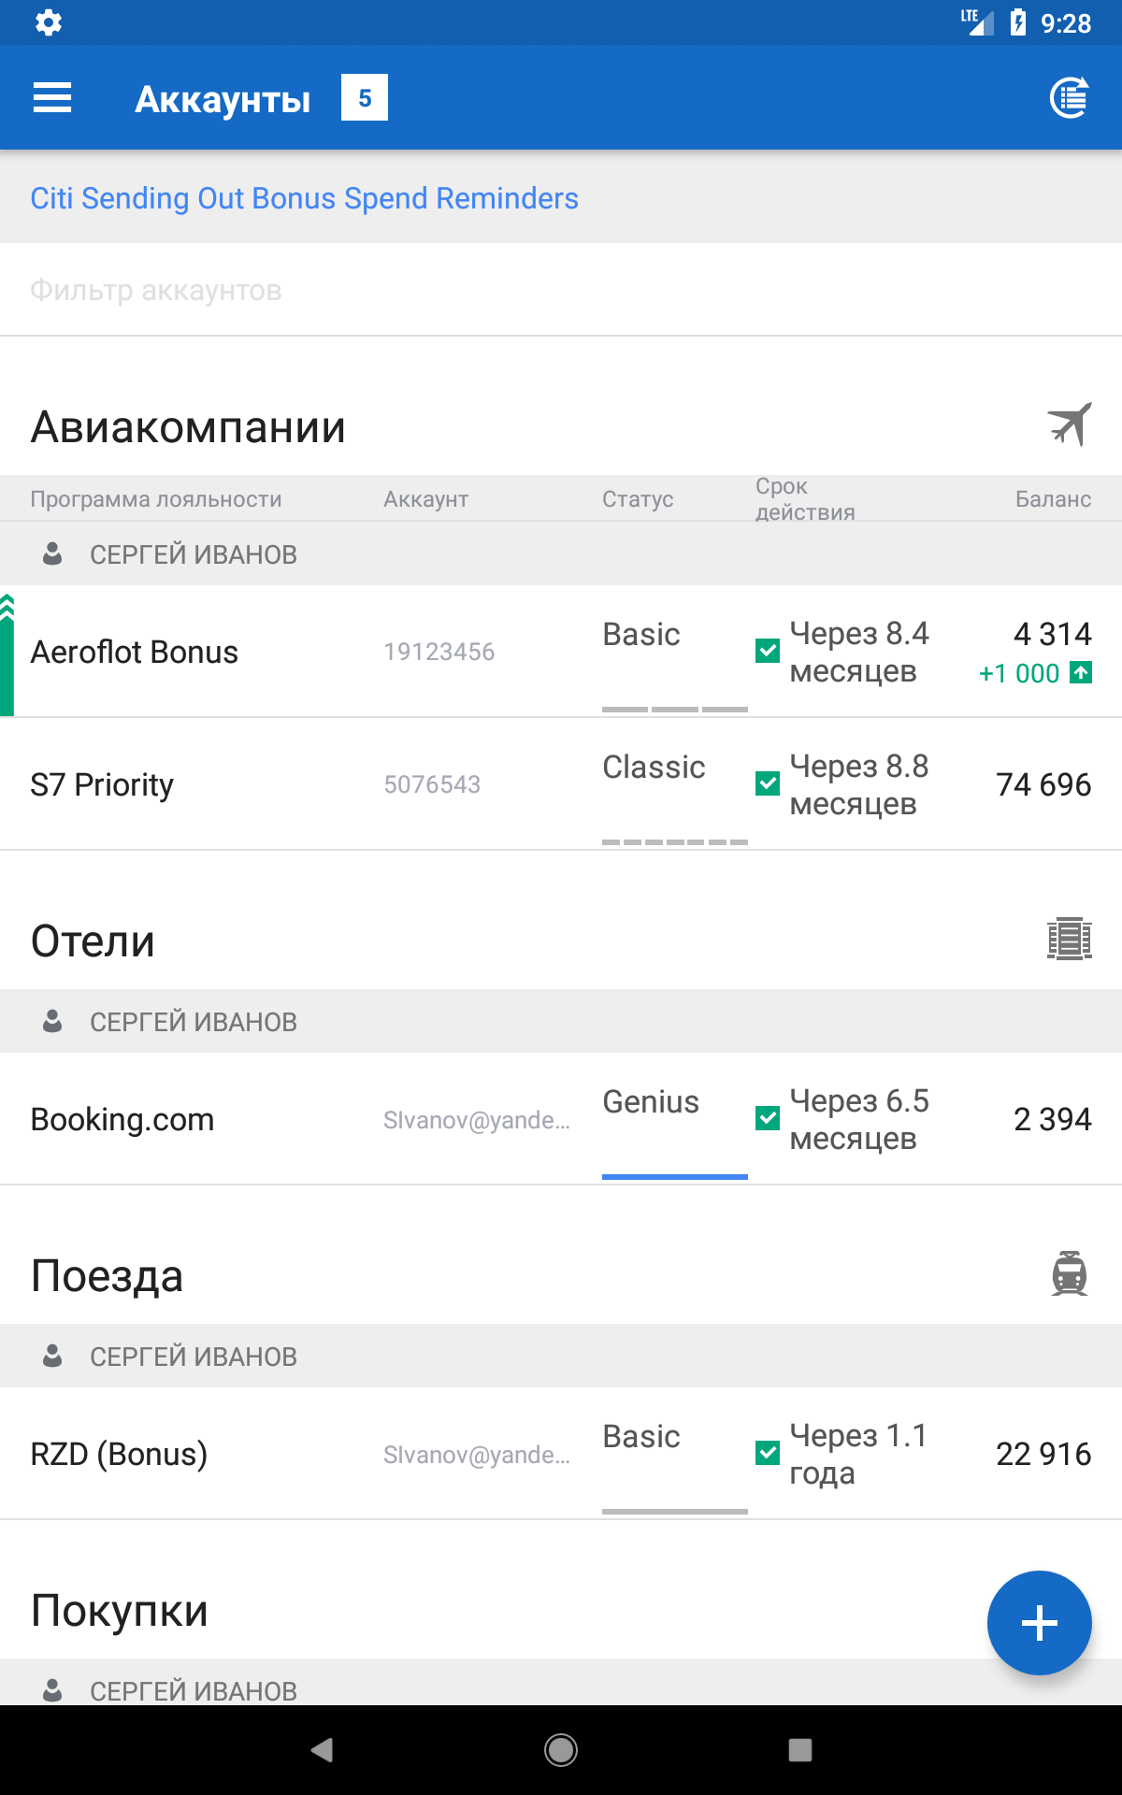Focus the Фильтр аккаунтов filter field
Screen dimensions: 1122x1795
[x=561, y=290]
